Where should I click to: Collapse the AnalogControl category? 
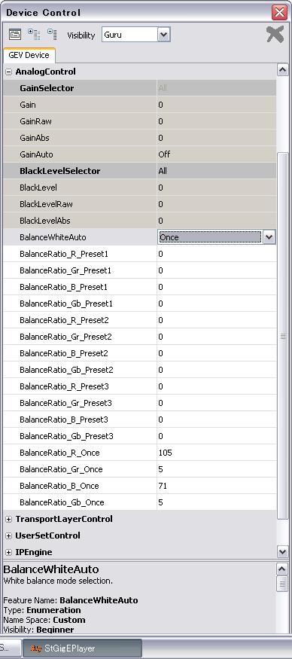click(x=8, y=72)
